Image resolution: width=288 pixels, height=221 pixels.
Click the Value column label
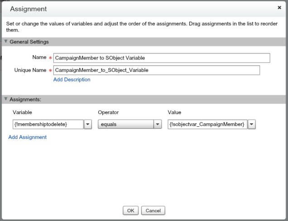[175, 112]
